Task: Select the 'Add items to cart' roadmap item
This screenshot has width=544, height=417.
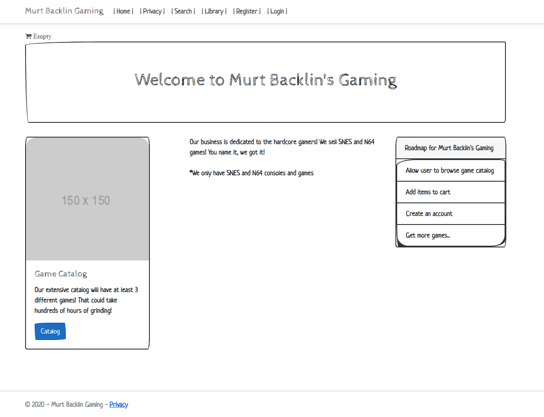Action: click(x=451, y=192)
